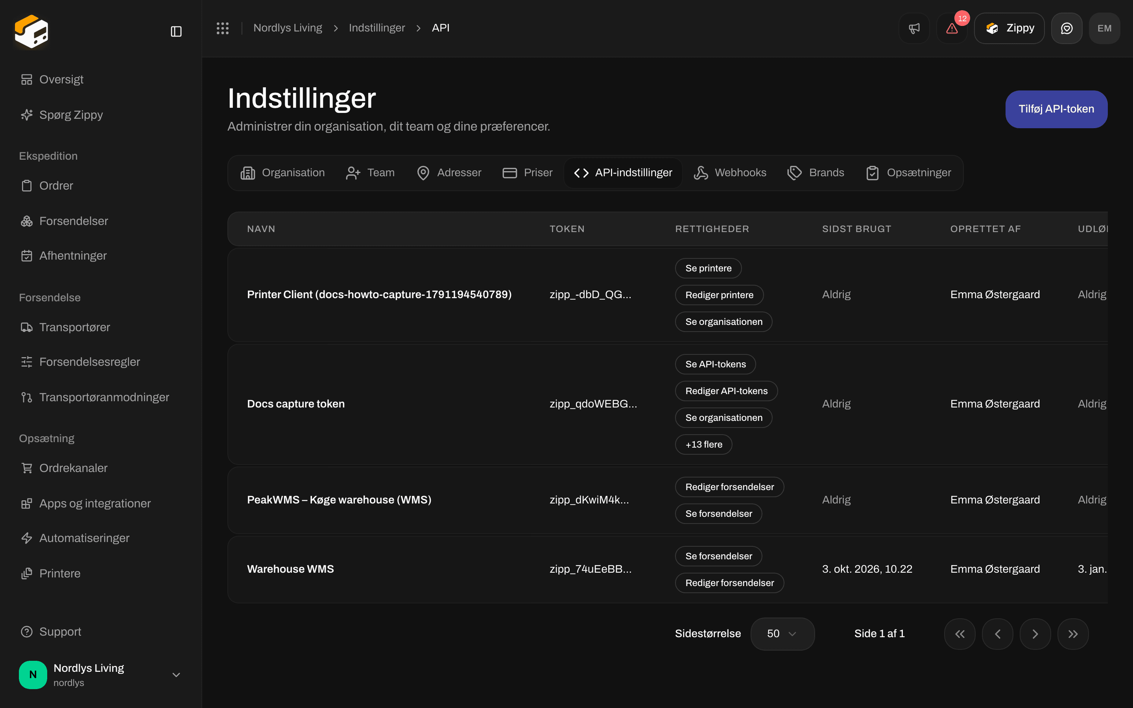
Task: Switch to the Opsætninger tab
Action: [x=909, y=173]
